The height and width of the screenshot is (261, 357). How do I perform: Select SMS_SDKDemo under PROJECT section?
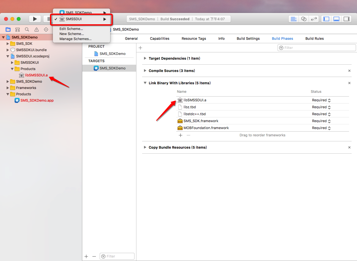coord(109,54)
